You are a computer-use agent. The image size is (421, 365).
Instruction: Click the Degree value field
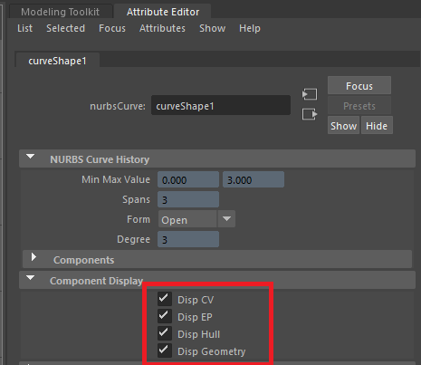click(x=188, y=239)
